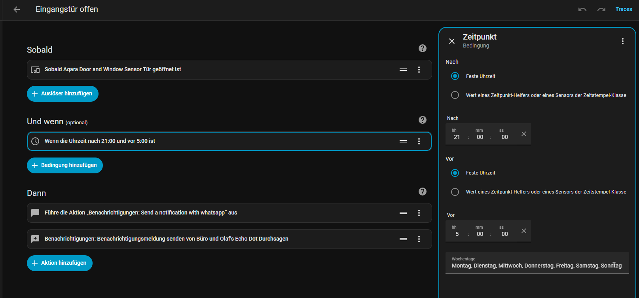
Task: Click Aktion hinzufügen button
Action: pyautogui.click(x=60, y=263)
